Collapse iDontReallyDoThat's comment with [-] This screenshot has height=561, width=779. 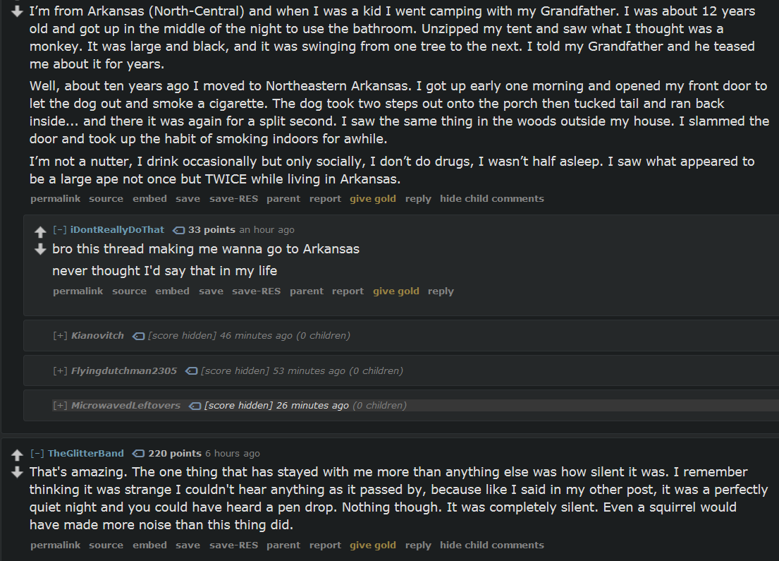[60, 230]
